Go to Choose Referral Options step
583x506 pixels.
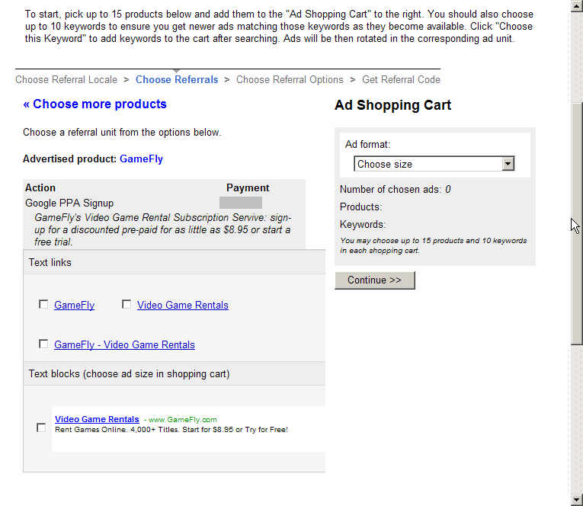[x=290, y=79]
